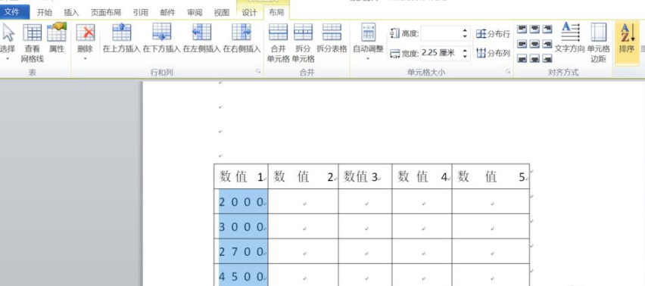Increase the row 高度 with spinner up arrow

pyautogui.click(x=466, y=30)
